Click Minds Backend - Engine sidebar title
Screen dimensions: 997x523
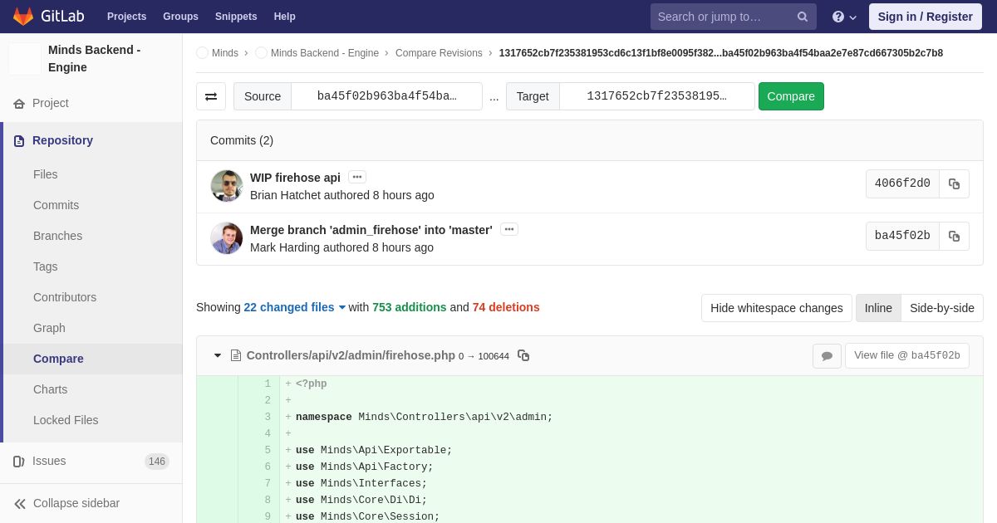(x=95, y=59)
